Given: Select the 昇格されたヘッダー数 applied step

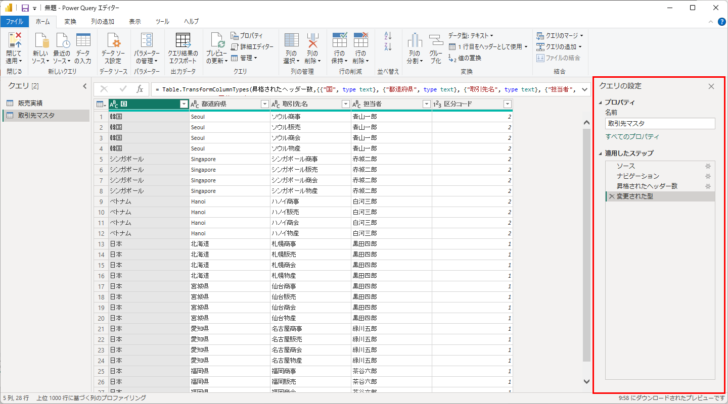Looking at the screenshot, I should click(x=660, y=186).
